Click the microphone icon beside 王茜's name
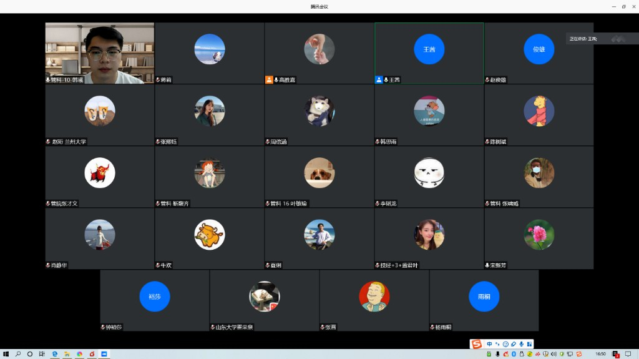Image resolution: width=639 pixels, height=359 pixels. coord(386,80)
